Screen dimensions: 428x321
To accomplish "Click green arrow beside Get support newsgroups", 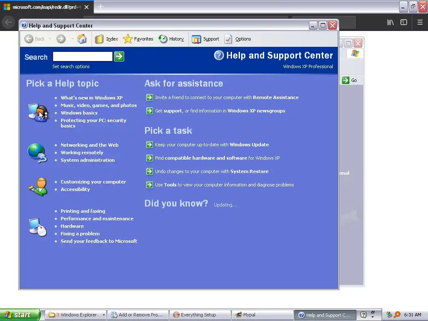I will tap(150, 111).
